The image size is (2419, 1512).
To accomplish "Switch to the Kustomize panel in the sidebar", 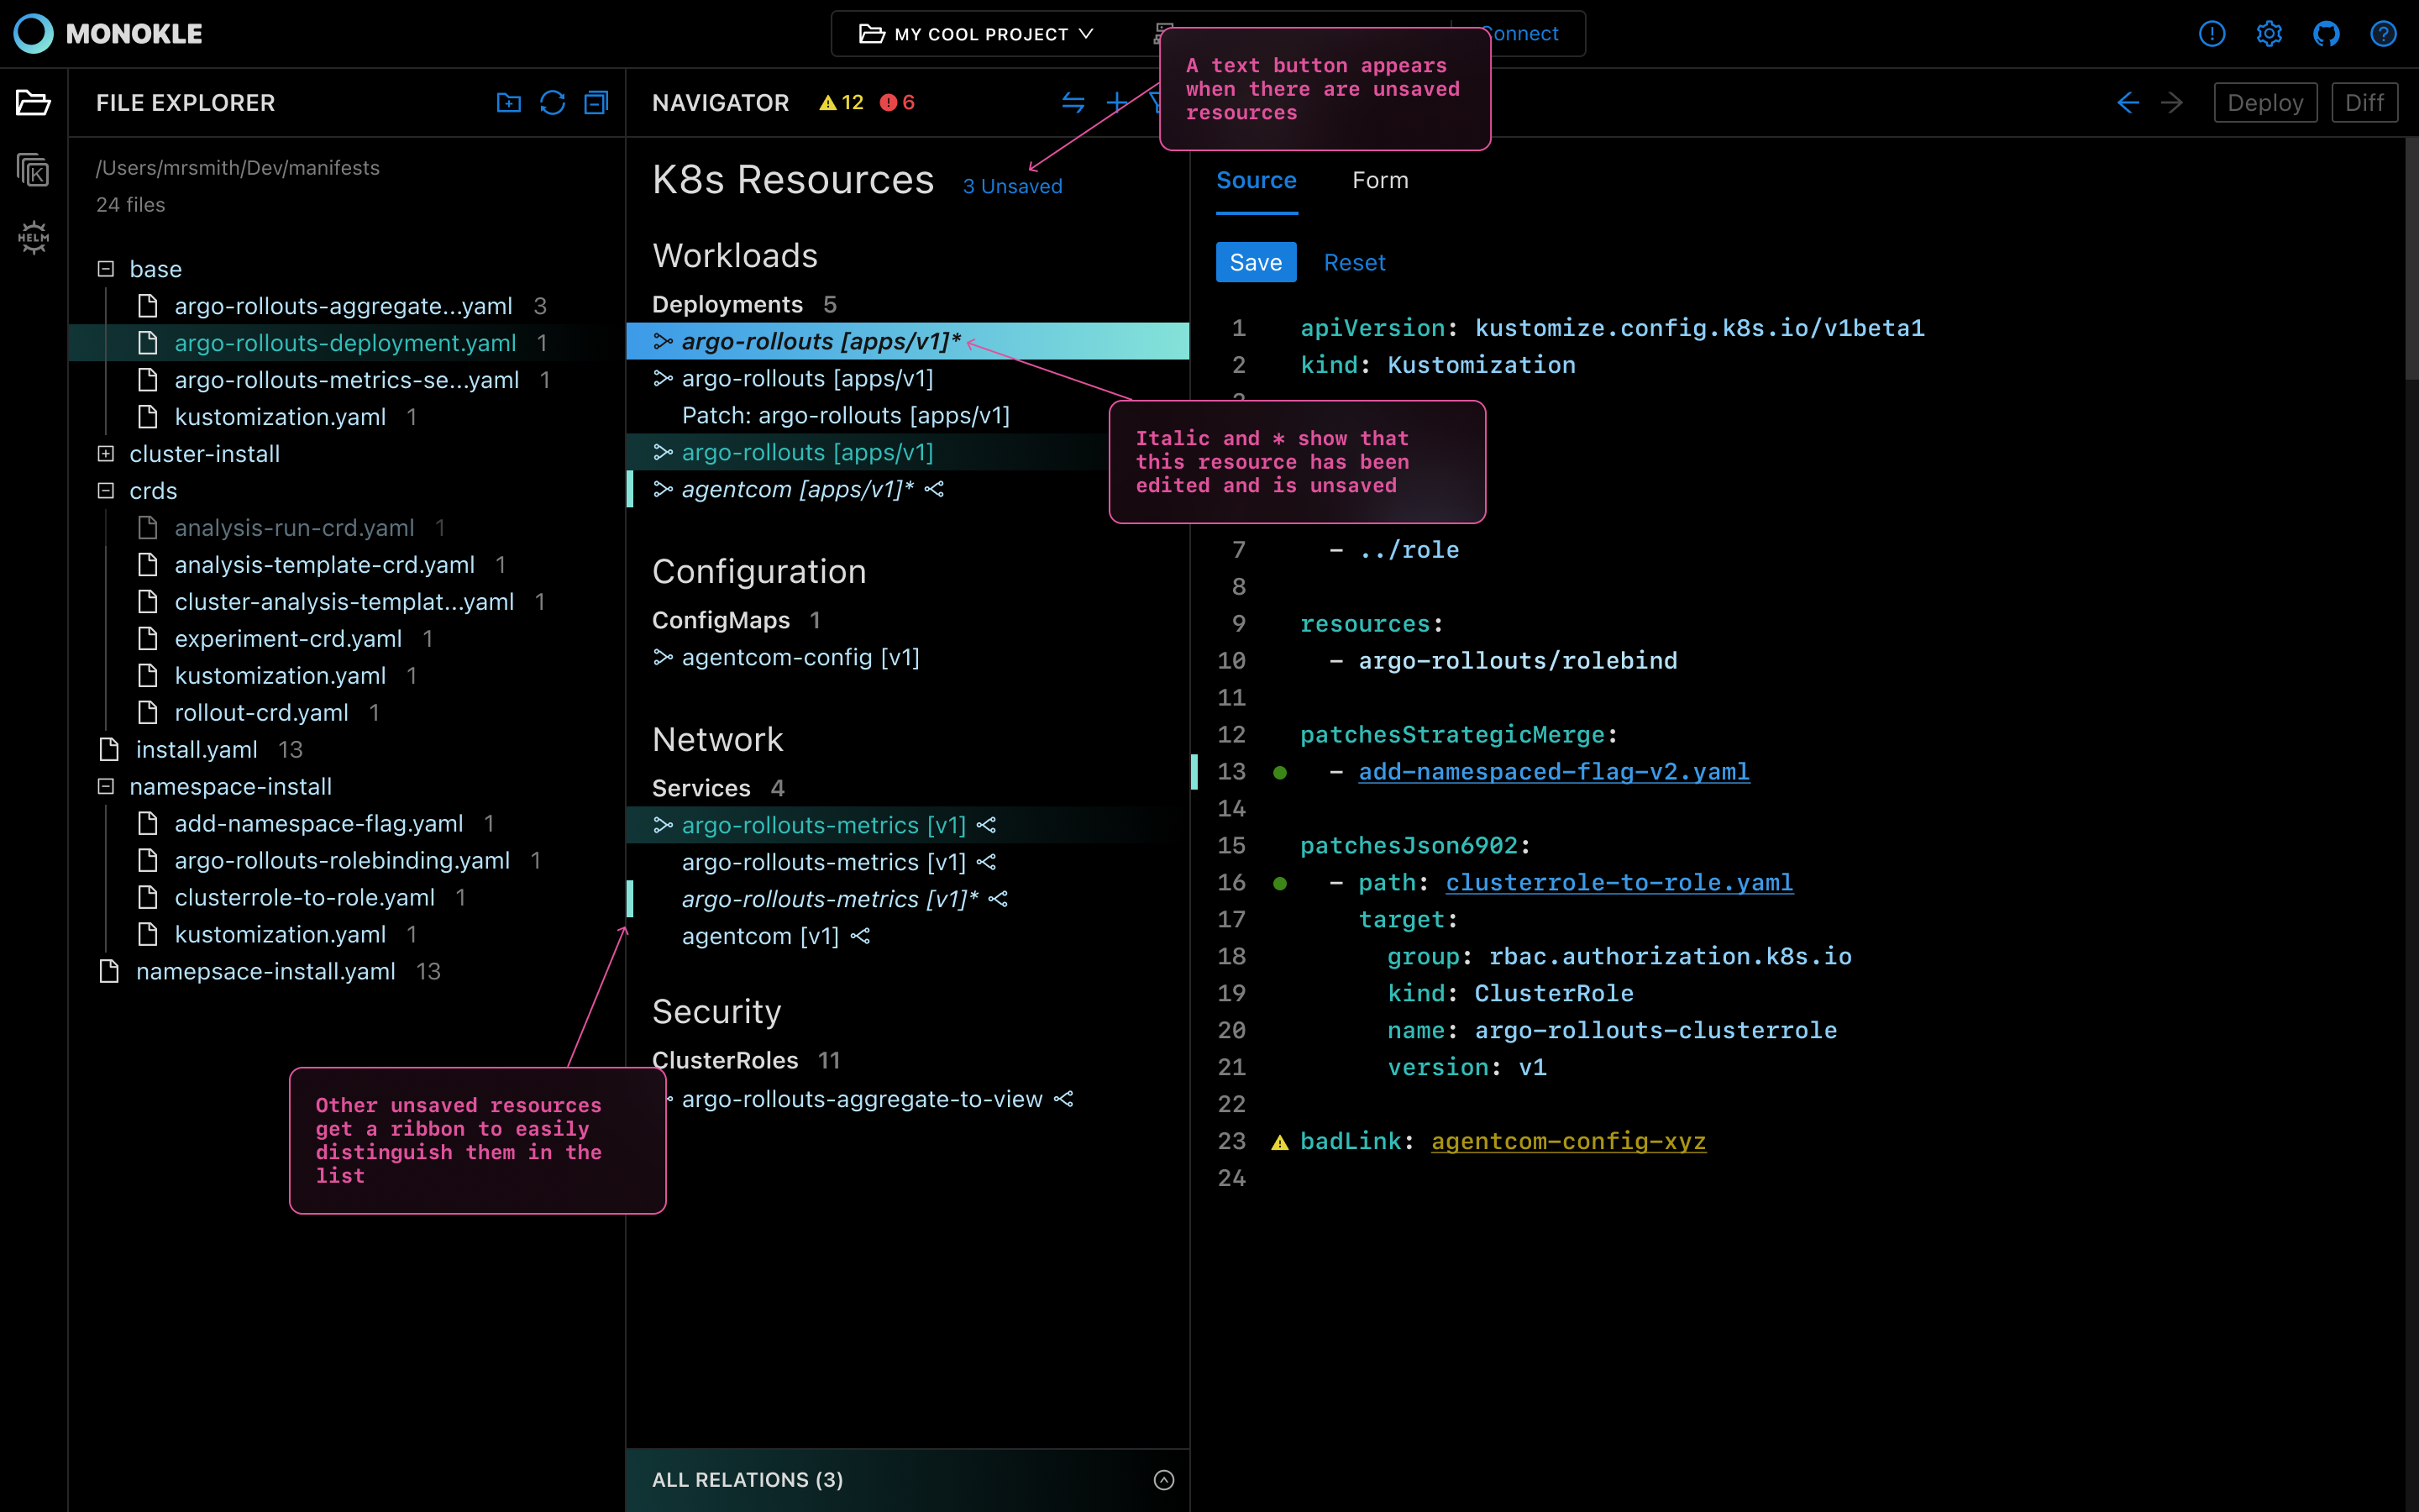I will (32, 170).
